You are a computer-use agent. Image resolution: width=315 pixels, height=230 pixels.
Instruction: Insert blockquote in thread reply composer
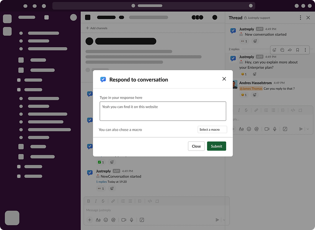click(283, 110)
